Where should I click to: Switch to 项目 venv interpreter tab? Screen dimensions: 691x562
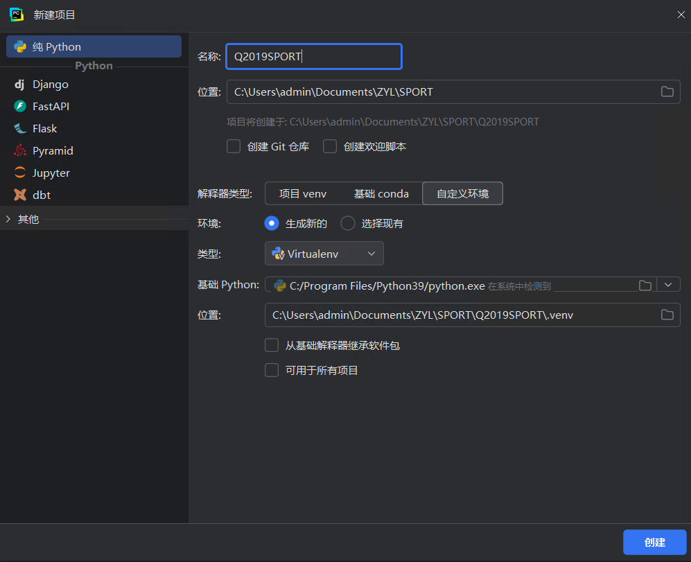(302, 194)
